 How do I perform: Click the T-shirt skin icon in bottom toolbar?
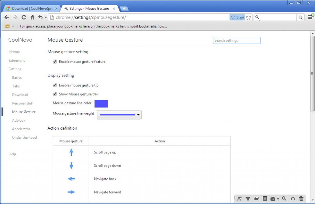[248, 198]
